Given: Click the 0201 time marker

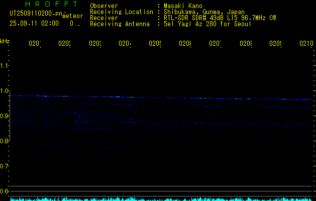Looking at the screenshot, I should (x=35, y=43).
